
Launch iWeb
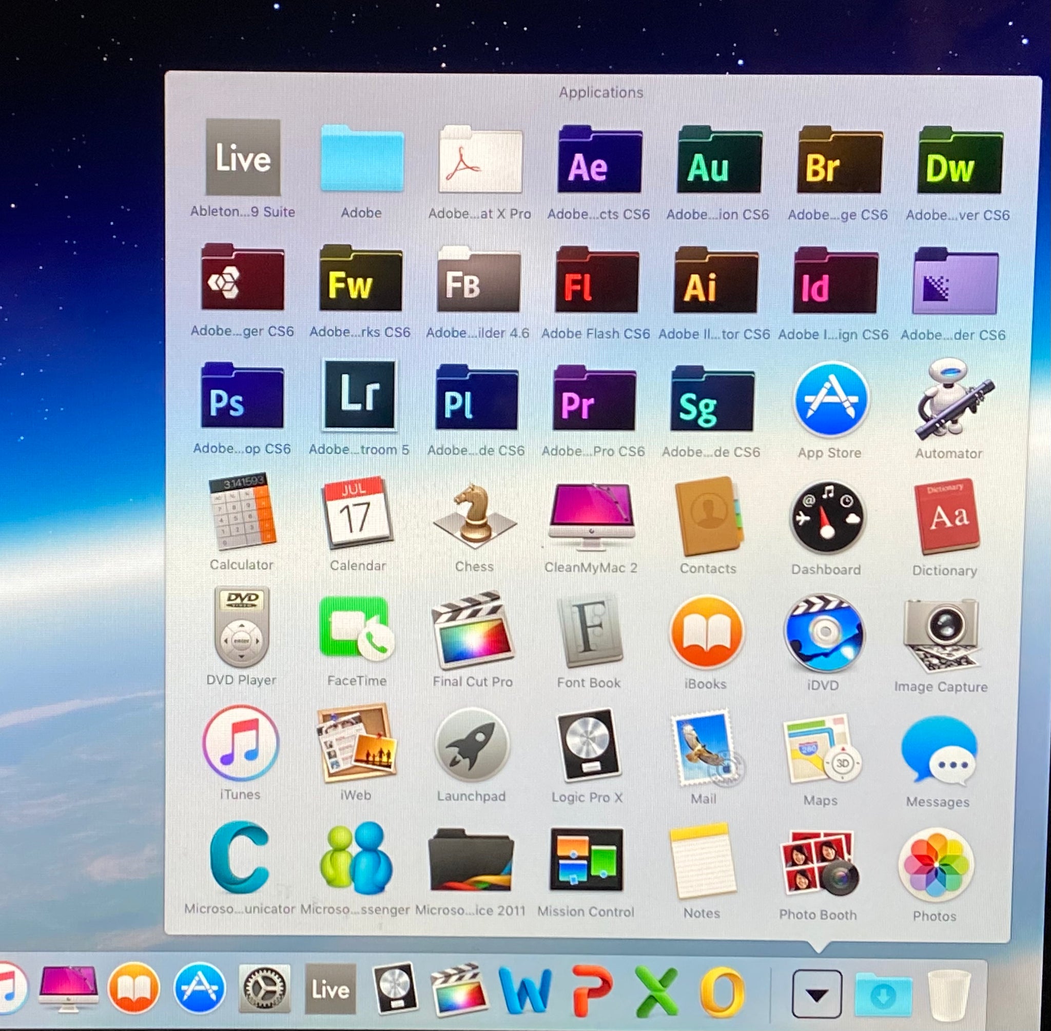point(356,743)
